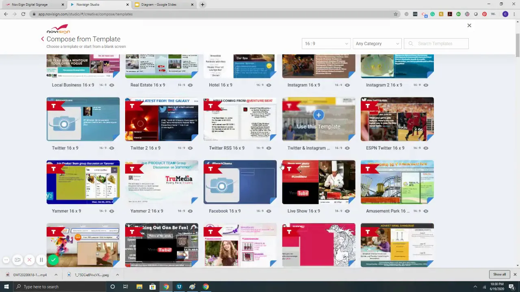Open Cortana circle on the taskbar
The width and height of the screenshot is (520, 292).
point(113,287)
